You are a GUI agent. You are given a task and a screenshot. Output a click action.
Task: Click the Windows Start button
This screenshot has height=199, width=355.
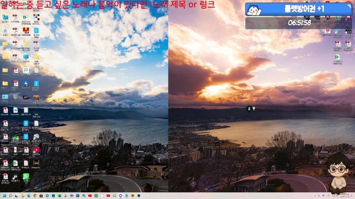(x=5, y=195)
